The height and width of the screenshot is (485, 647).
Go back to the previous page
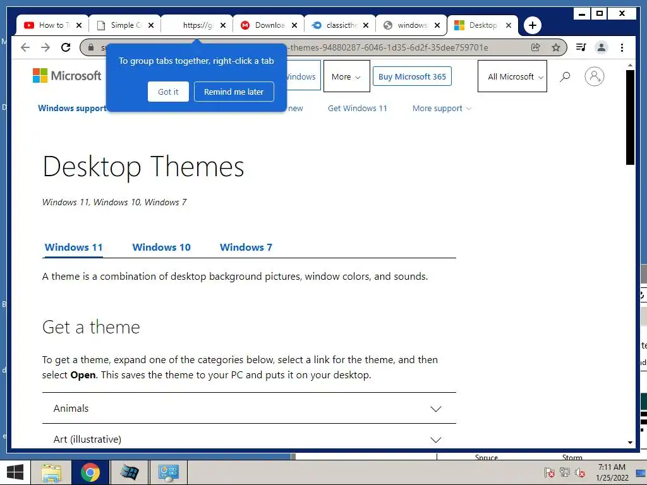25,47
